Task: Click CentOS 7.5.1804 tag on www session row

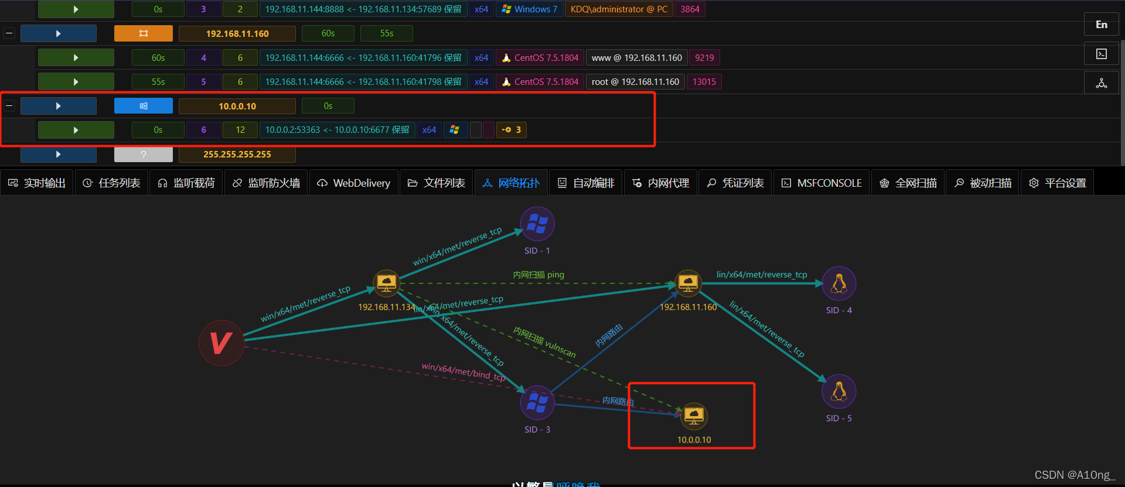Action: click(x=540, y=57)
